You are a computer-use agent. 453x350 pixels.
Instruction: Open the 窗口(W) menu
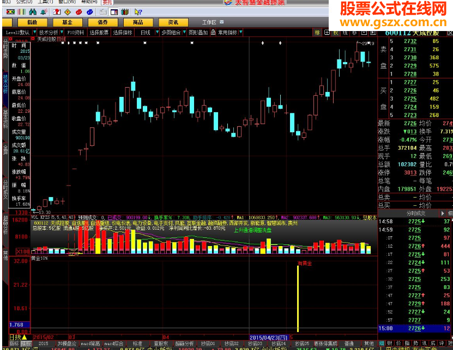(x=67, y=2)
